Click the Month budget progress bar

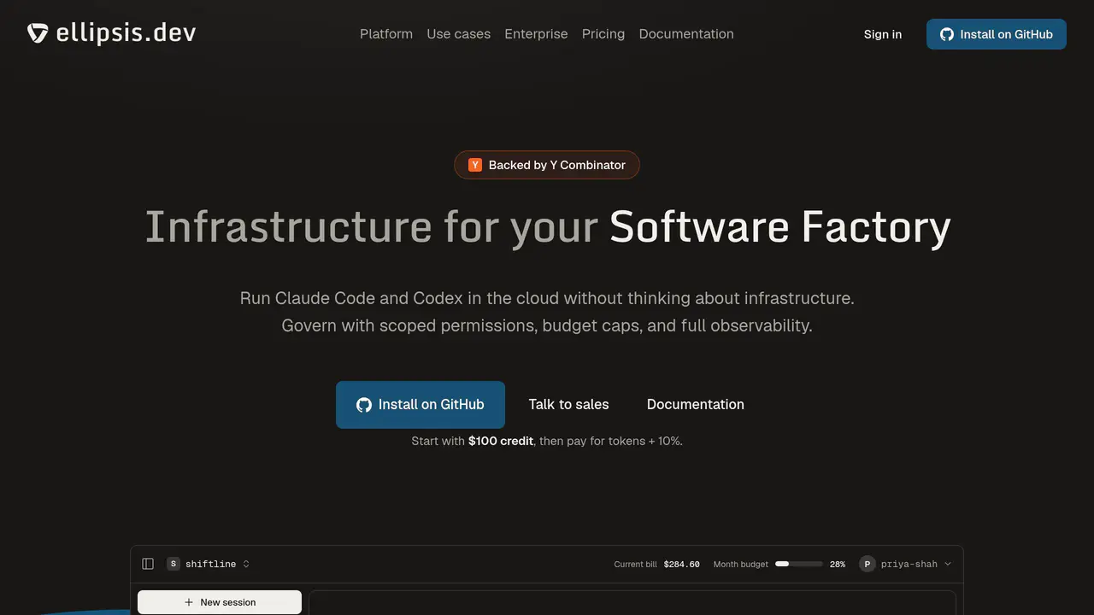coord(799,564)
